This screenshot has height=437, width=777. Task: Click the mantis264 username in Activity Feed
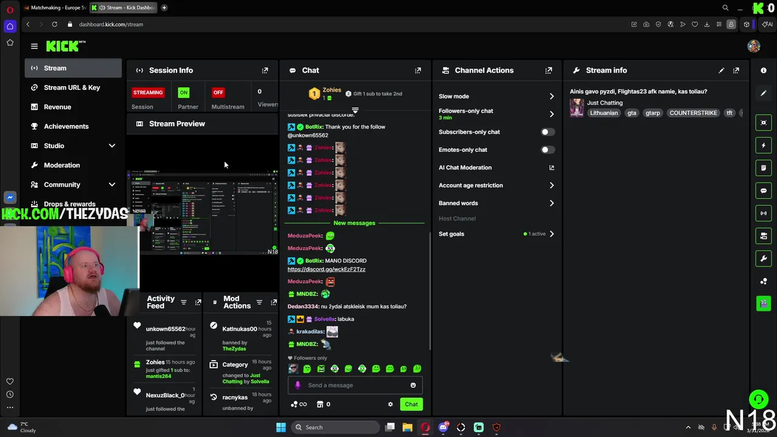coord(158,376)
